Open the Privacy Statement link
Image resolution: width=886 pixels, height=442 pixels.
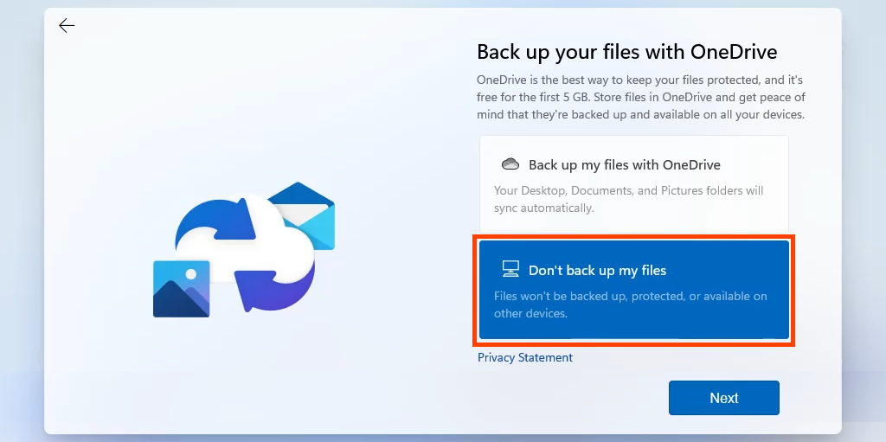(x=525, y=357)
